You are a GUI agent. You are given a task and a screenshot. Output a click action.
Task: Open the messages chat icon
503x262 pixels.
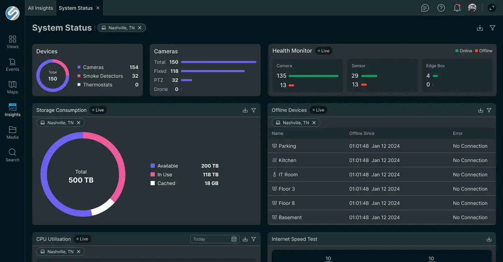[425, 8]
